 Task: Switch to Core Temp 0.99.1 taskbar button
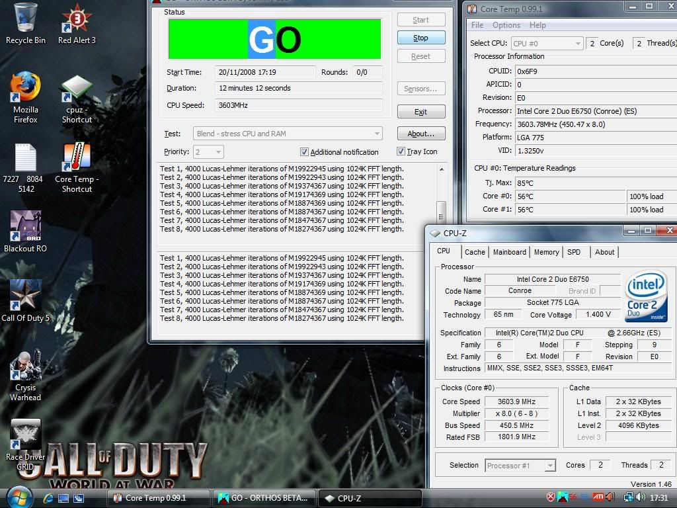tap(159, 498)
